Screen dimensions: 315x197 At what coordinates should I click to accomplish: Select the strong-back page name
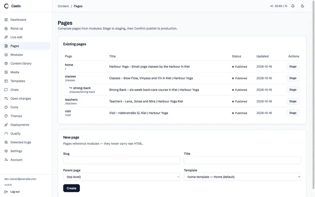82,88
